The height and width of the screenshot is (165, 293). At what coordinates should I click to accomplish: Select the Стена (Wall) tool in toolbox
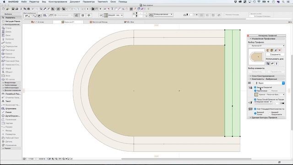pos(11,28)
